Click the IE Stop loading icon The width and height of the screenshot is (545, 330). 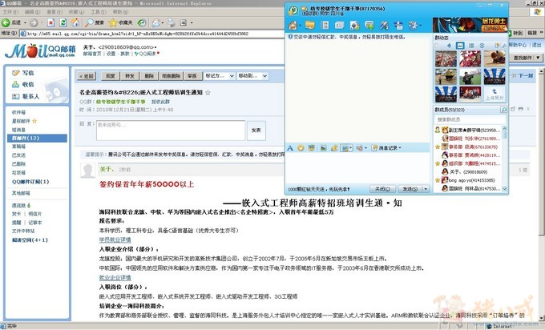[x=50, y=23]
